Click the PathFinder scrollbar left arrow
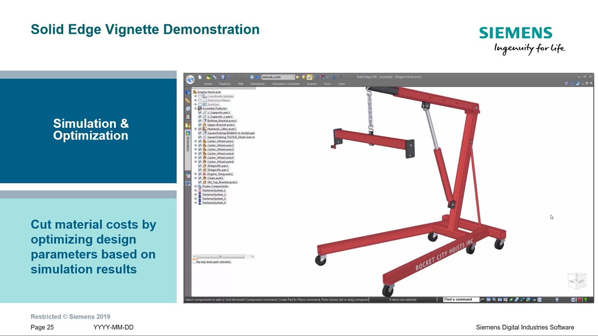The width and height of the screenshot is (598, 336). [x=194, y=256]
